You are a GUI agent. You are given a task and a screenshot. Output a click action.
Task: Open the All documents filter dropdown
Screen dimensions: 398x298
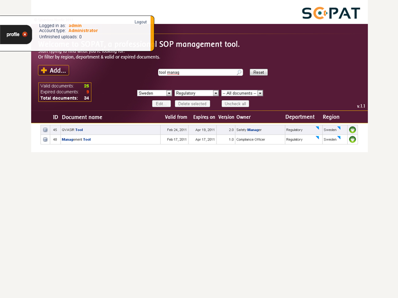[x=242, y=93]
